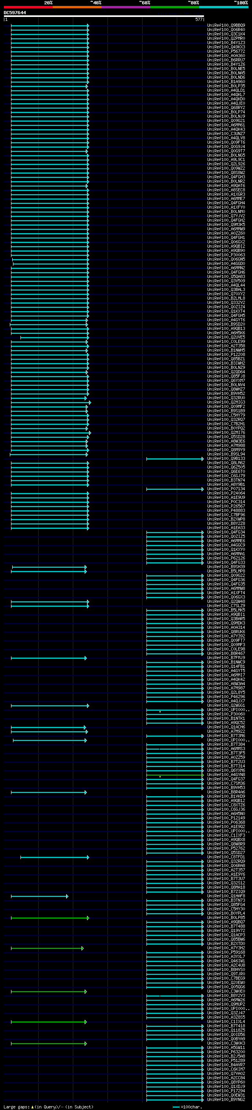
Task: Click the white query sequence bar
Action: (x=104, y=17)
